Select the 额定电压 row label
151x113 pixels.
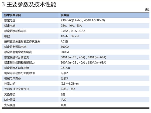[x=10, y=20]
